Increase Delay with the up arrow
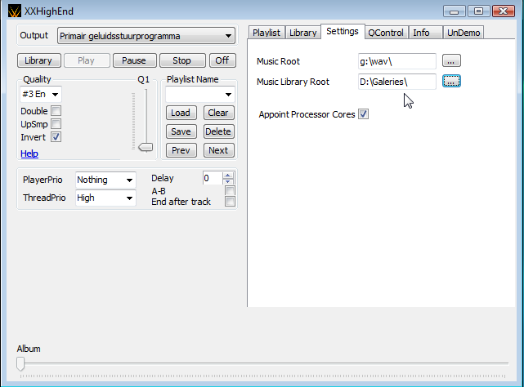Image resolution: width=524 pixels, height=387 pixels. click(x=228, y=175)
